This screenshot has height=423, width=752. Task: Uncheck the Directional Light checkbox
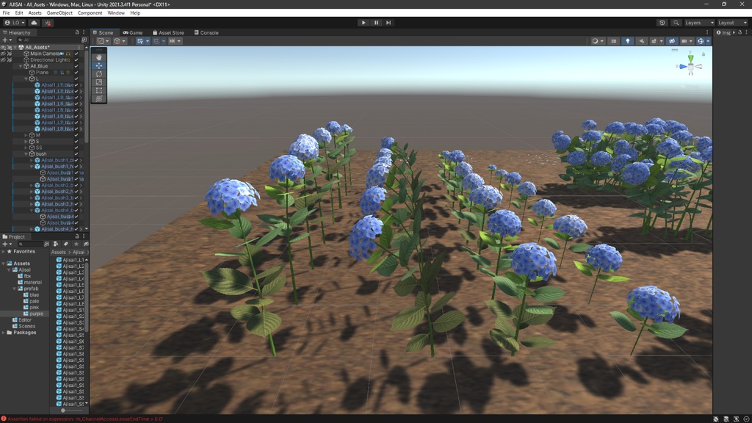(x=76, y=60)
